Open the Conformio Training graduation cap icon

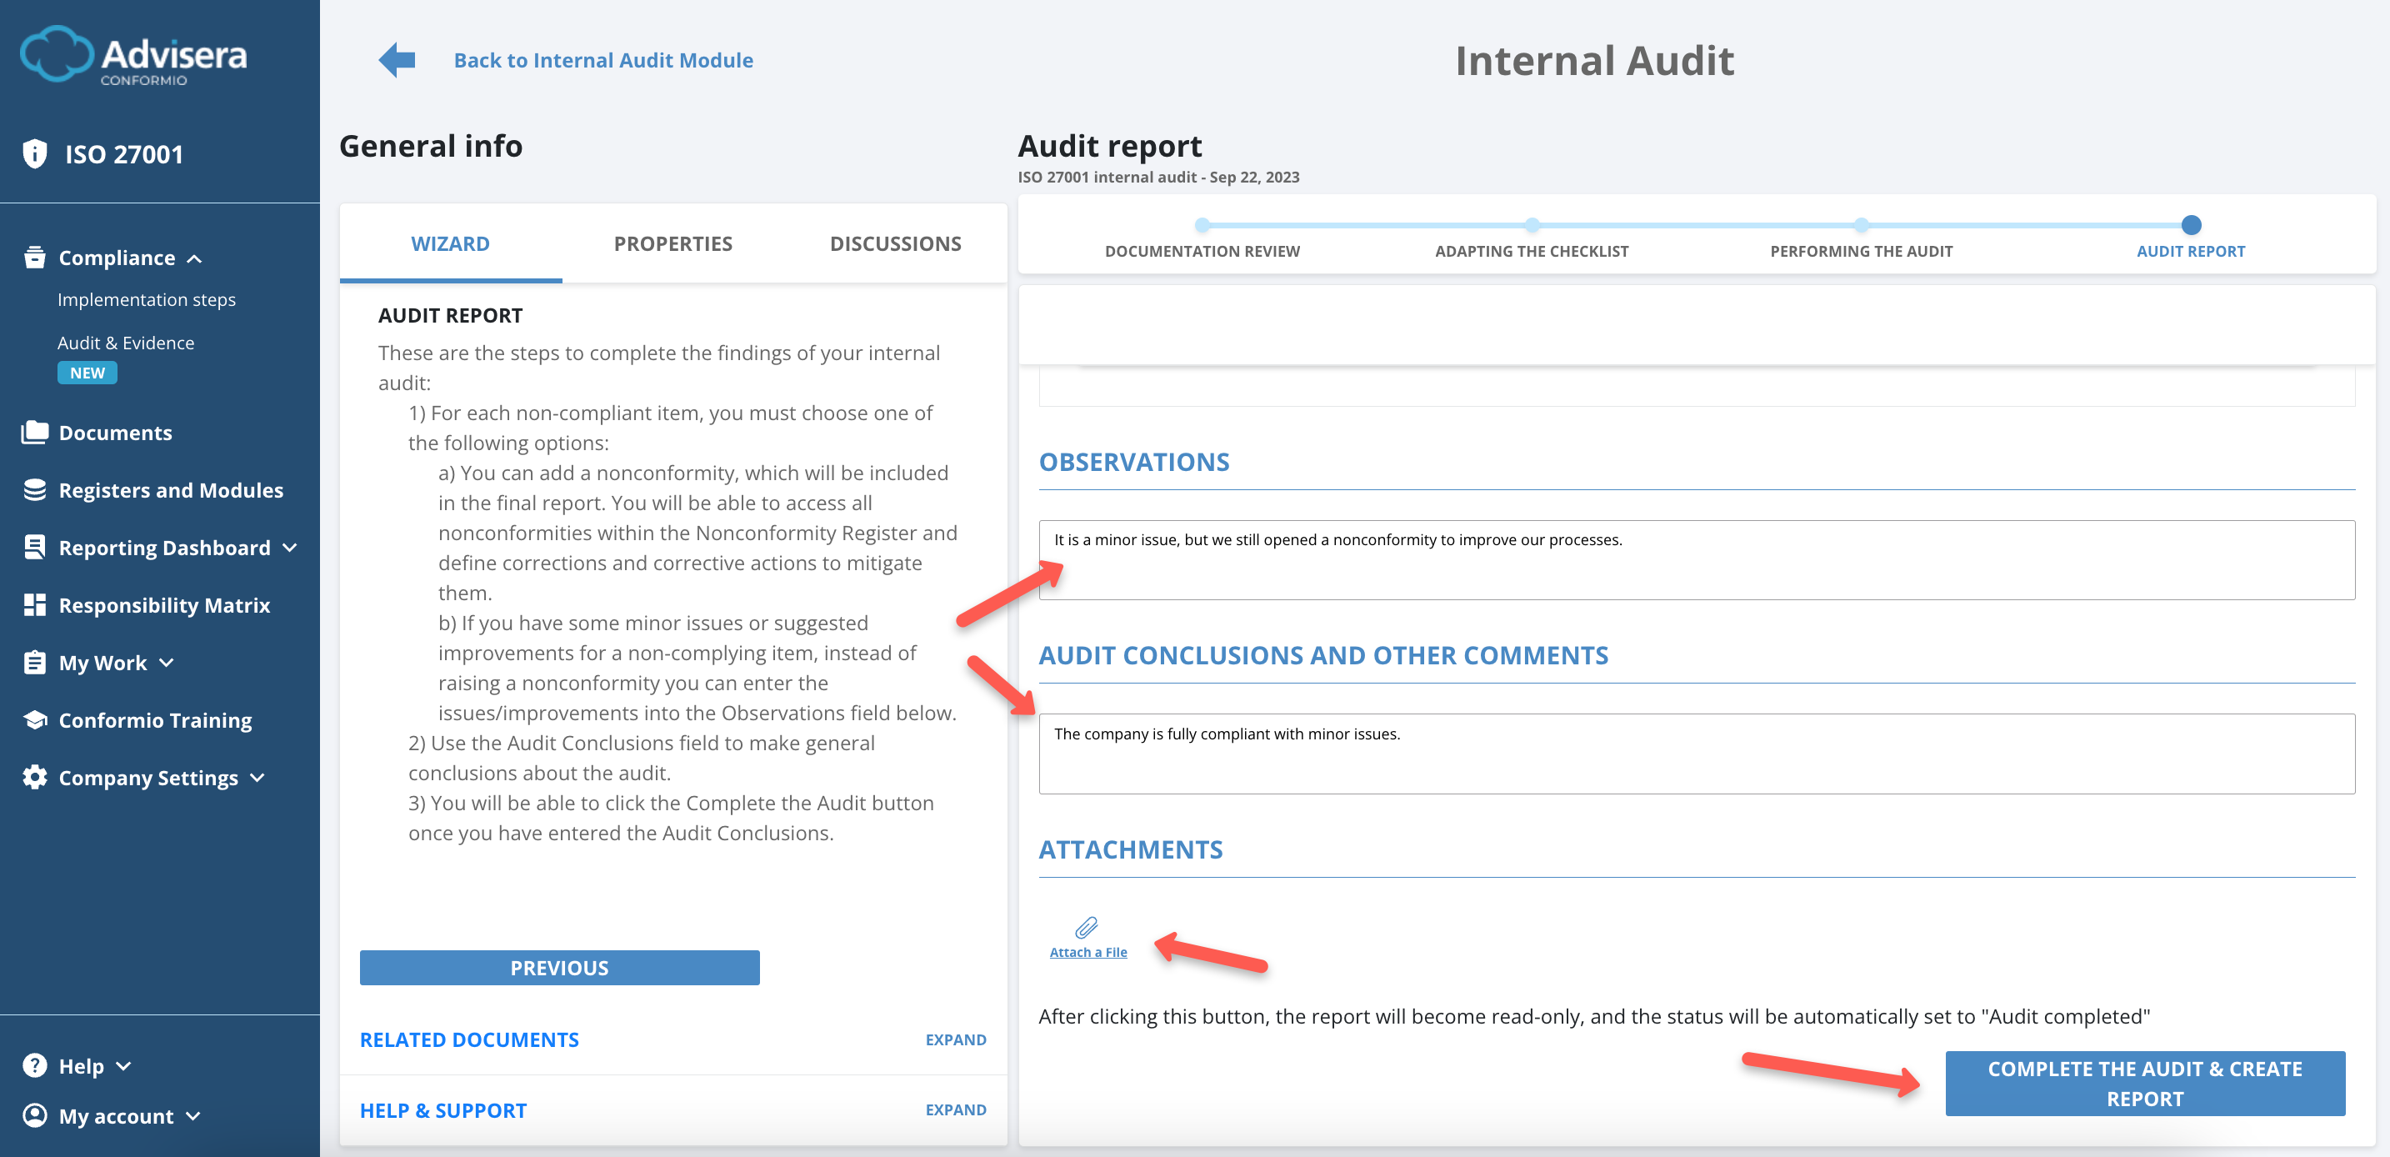point(34,719)
